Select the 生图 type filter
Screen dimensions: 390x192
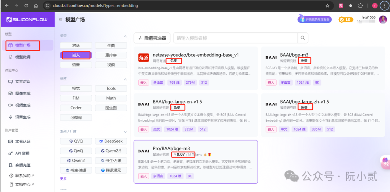pos(111,45)
